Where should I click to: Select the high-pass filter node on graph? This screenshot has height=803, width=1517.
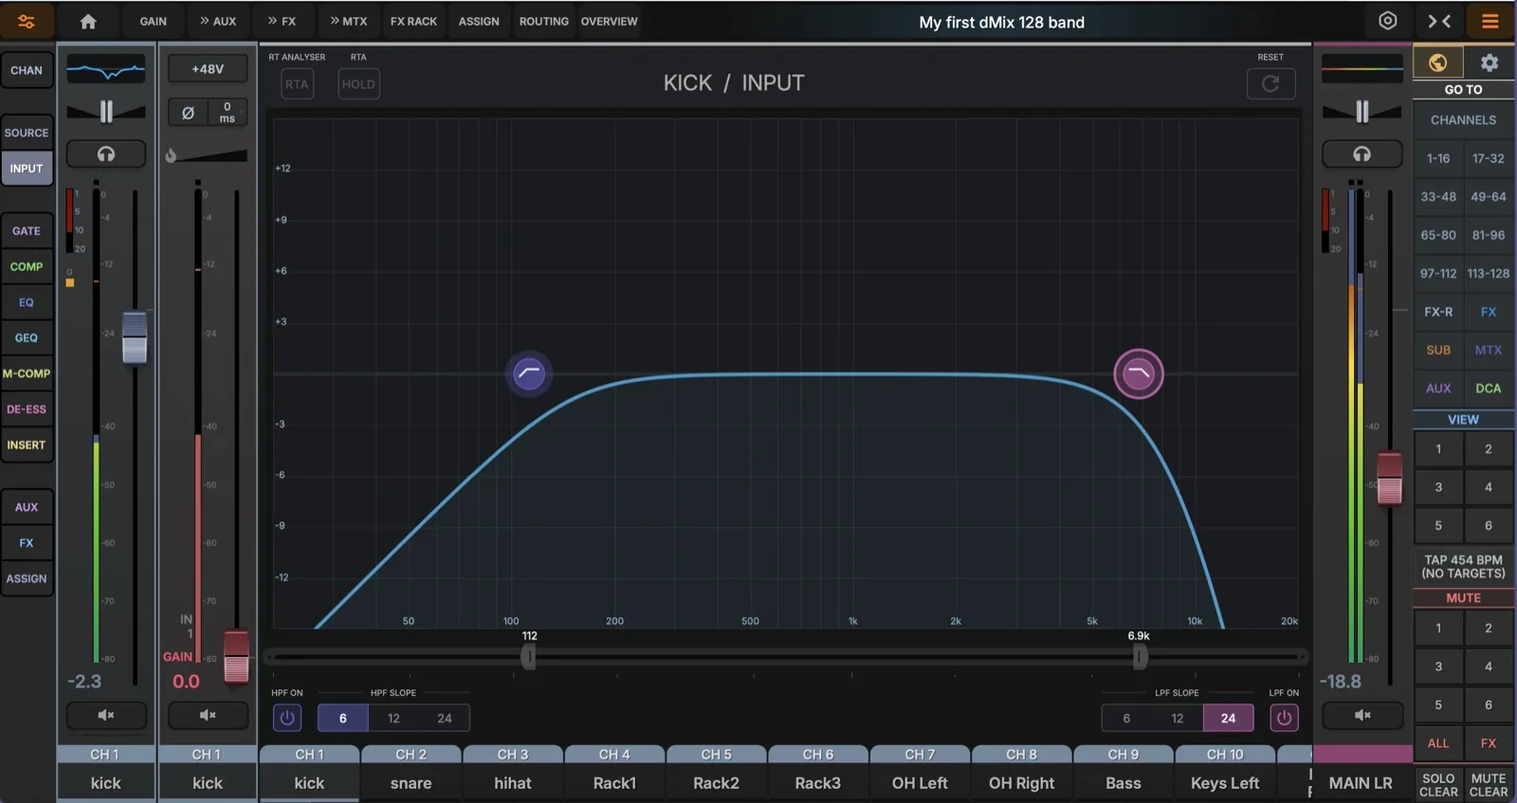pyautogui.click(x=529, y=374)
